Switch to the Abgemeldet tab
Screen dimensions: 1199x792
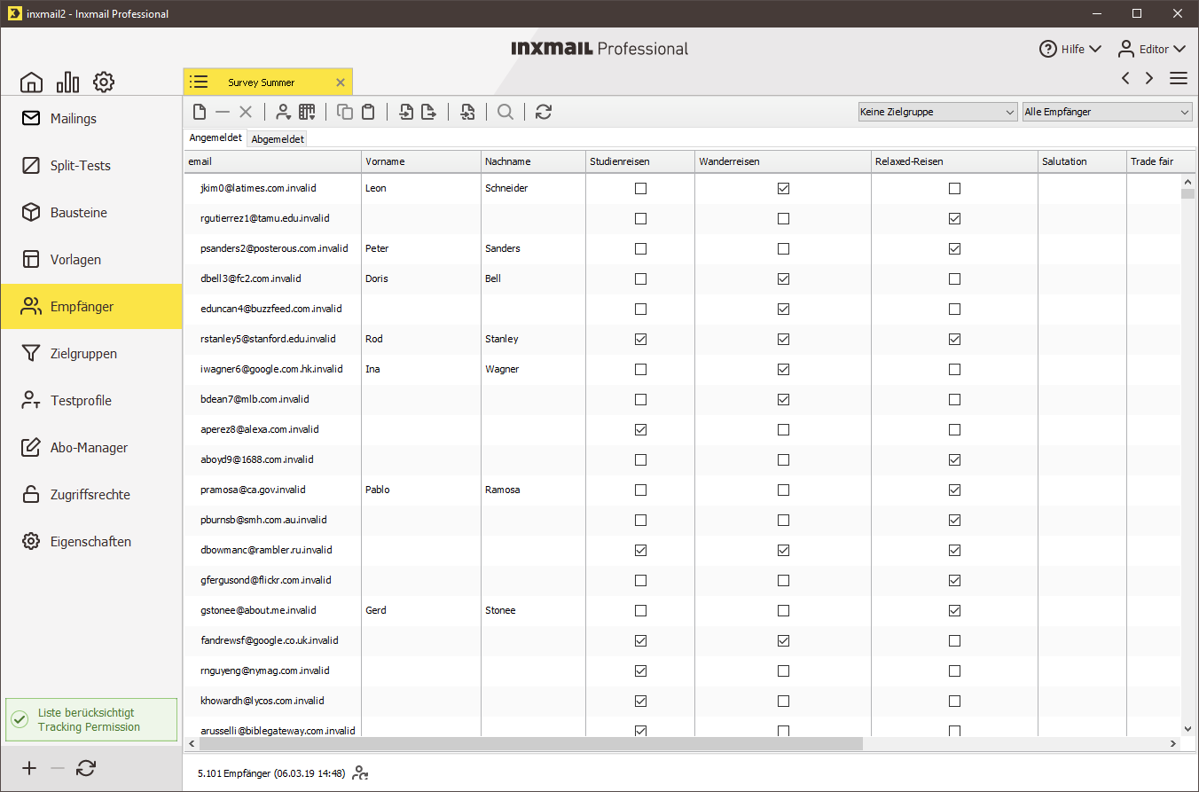point(277,139)
